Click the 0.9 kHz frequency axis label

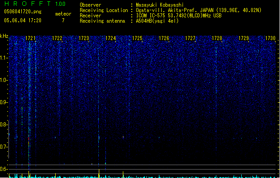tap(4, 102)
